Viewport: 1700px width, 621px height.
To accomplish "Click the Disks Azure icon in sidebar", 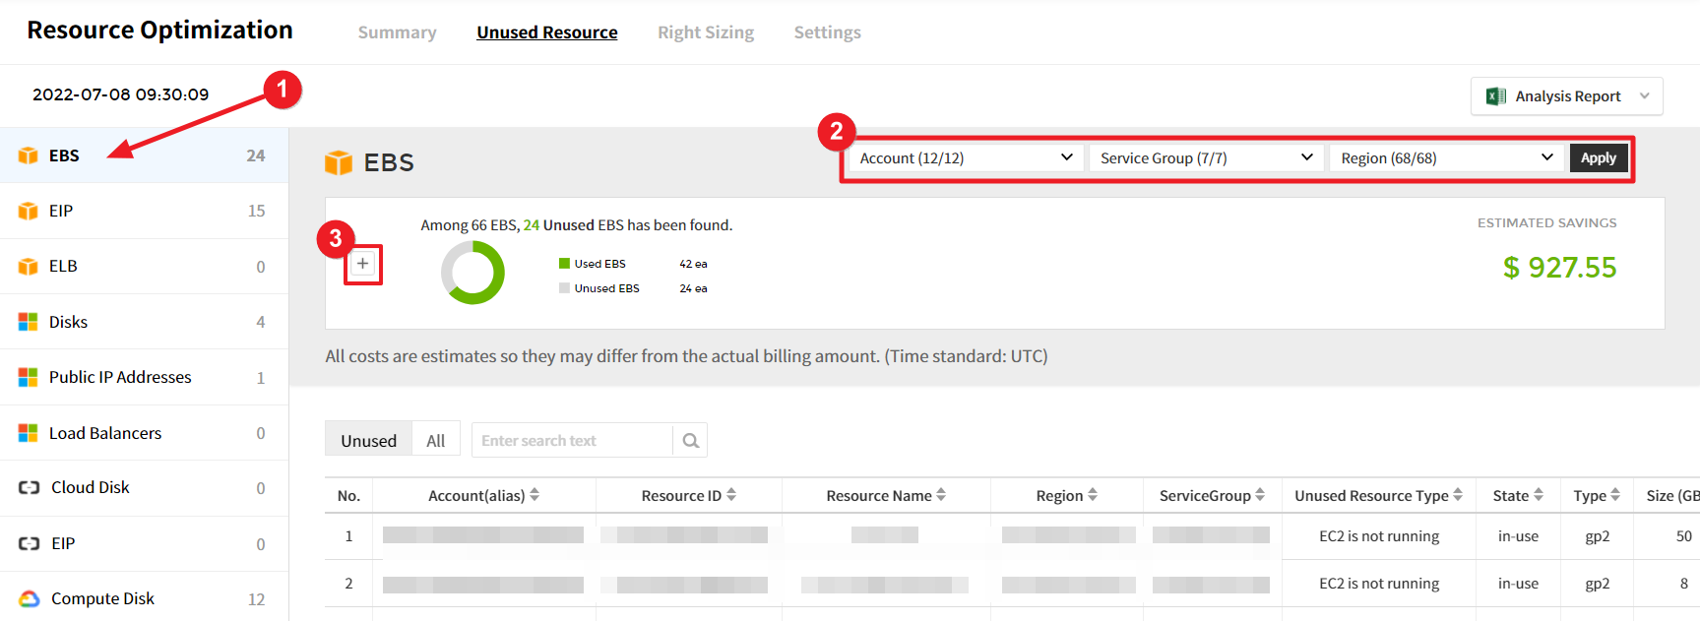I will [29, 322].
